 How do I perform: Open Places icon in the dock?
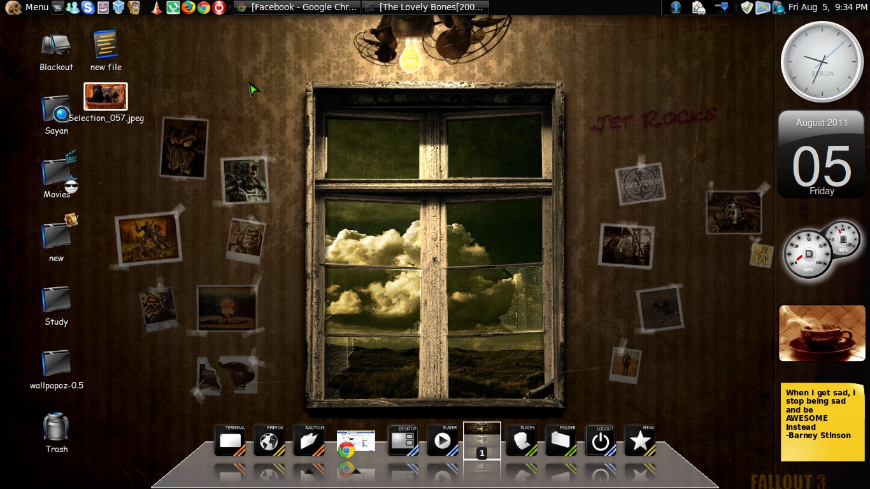click(522, 440)
